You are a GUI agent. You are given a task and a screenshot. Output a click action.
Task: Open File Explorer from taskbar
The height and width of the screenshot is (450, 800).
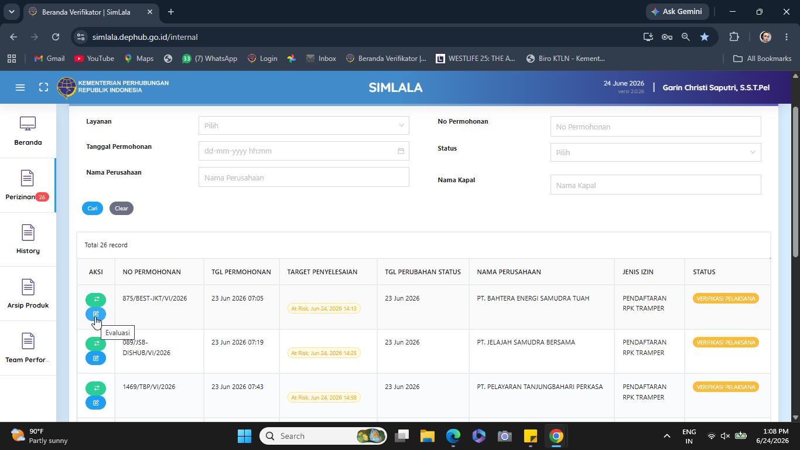[427, 436]
